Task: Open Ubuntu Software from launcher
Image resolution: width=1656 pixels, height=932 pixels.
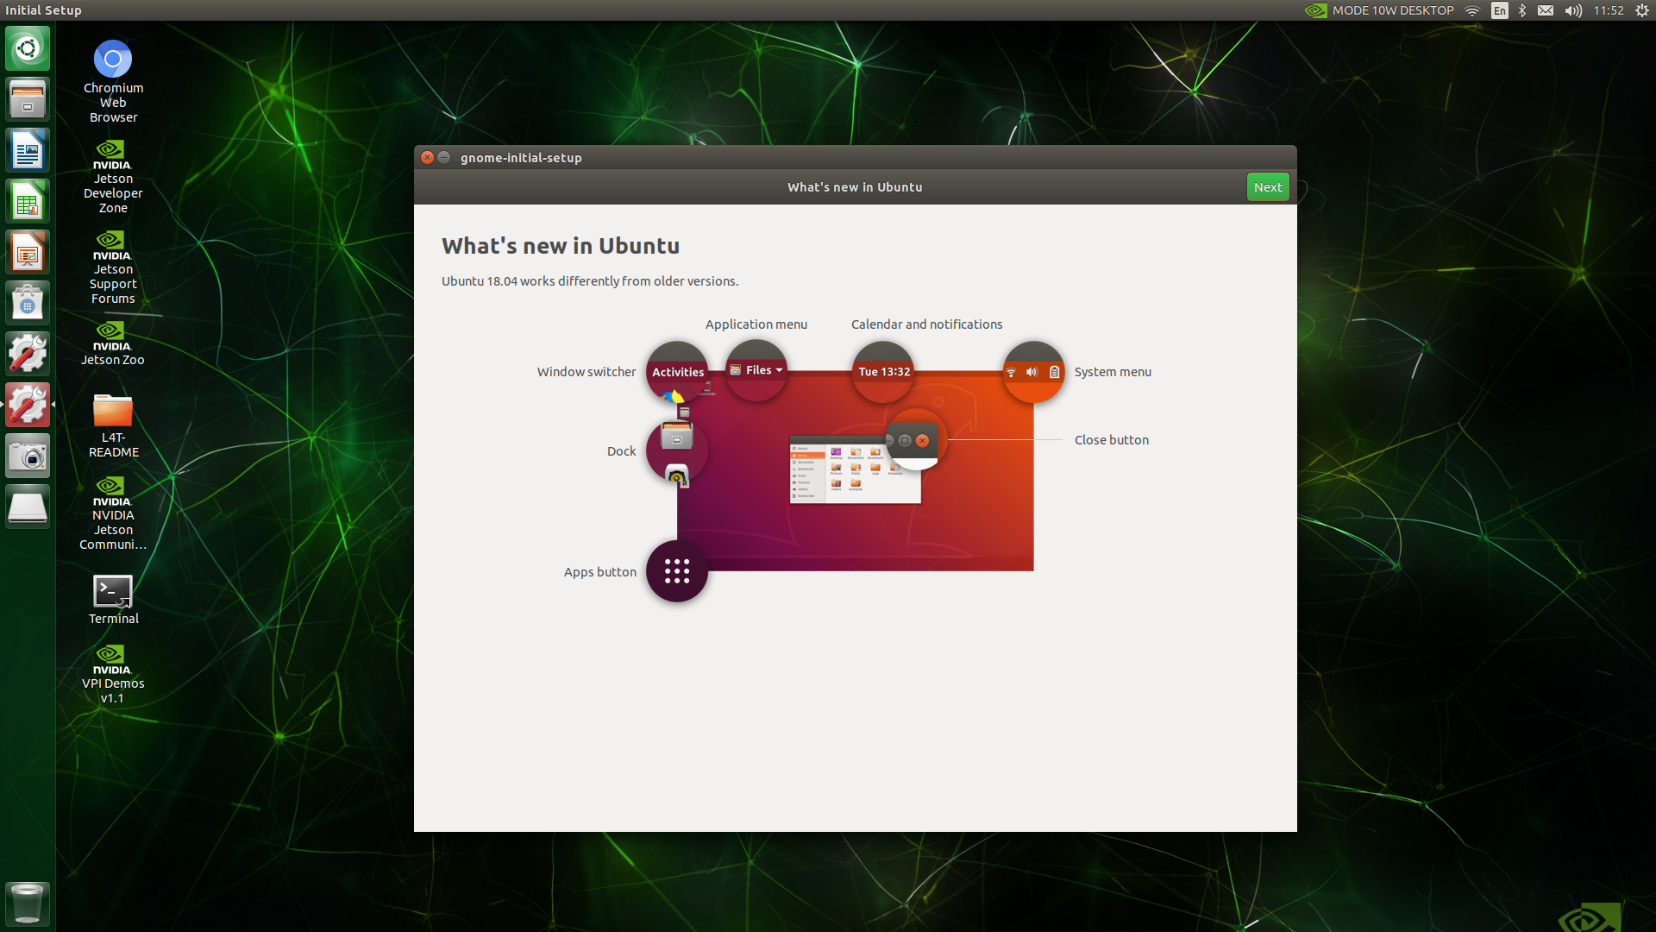Action: click(x=28, y=304)
